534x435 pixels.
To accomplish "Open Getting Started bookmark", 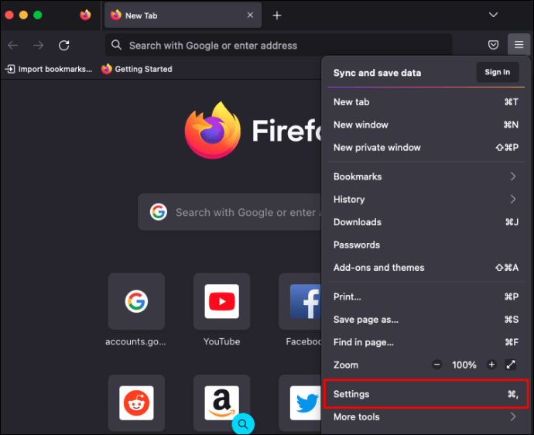I will click(137, 69).
